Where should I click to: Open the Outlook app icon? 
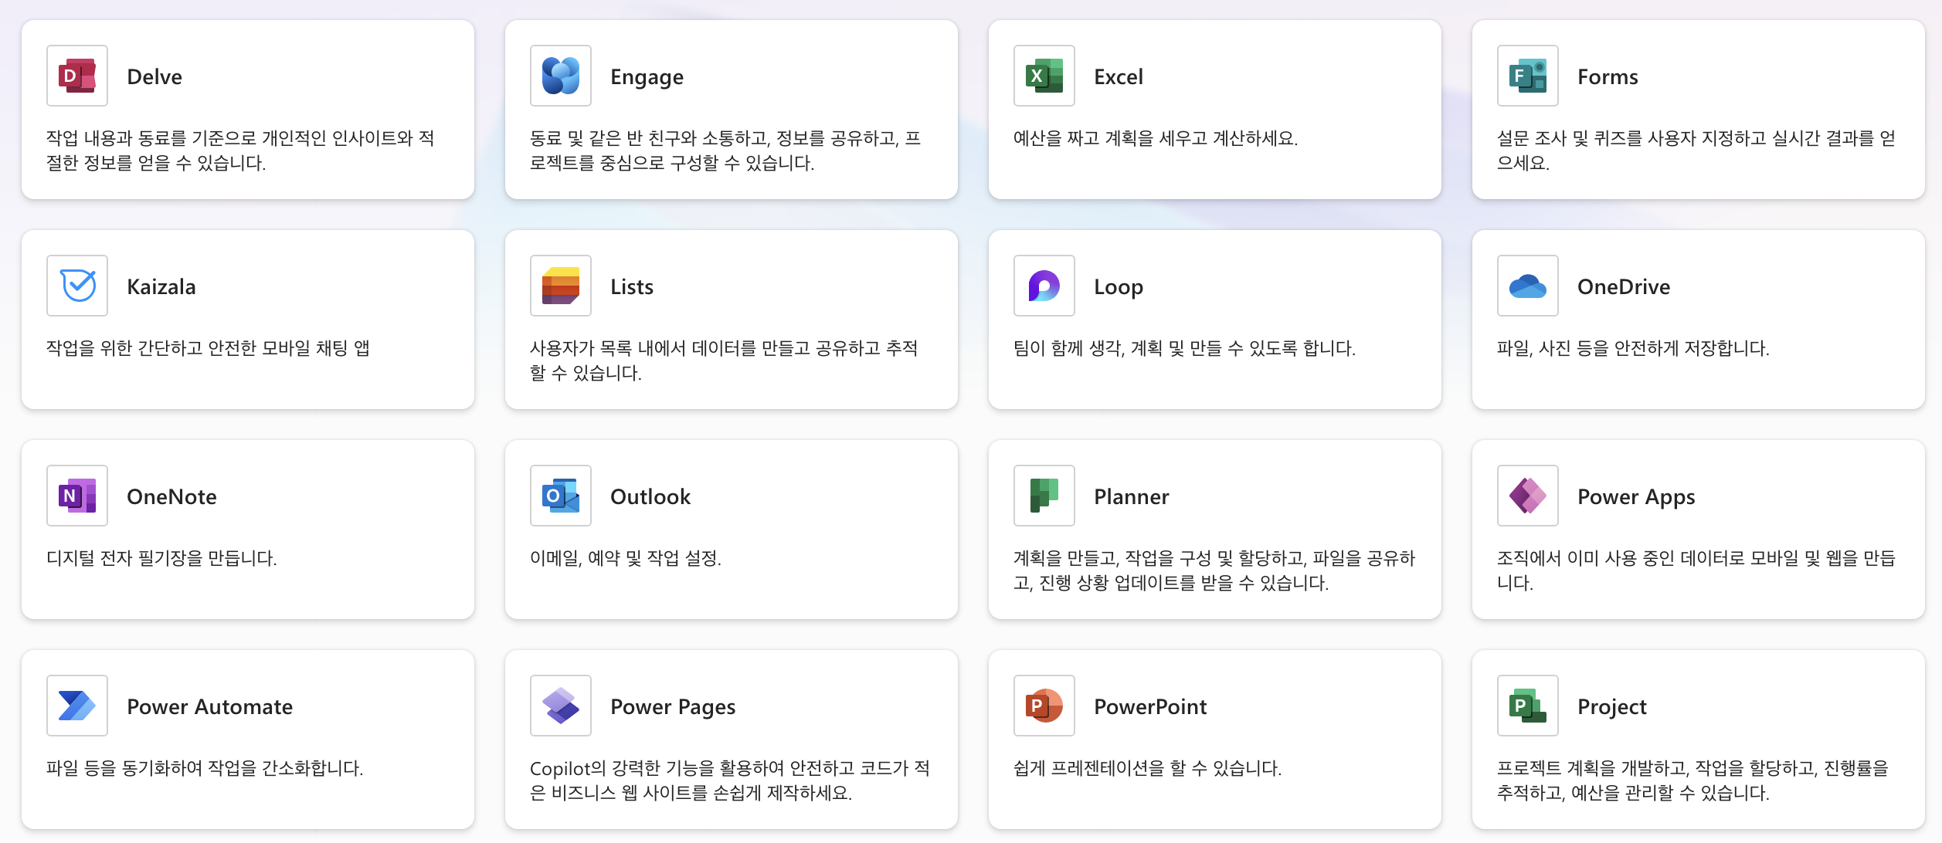click(561, 496)
